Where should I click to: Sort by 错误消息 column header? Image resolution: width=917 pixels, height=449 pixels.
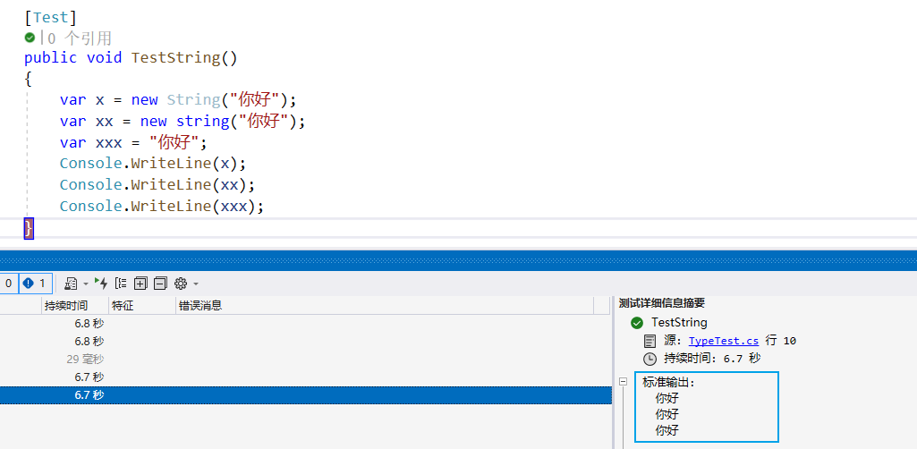pos(384,305)
